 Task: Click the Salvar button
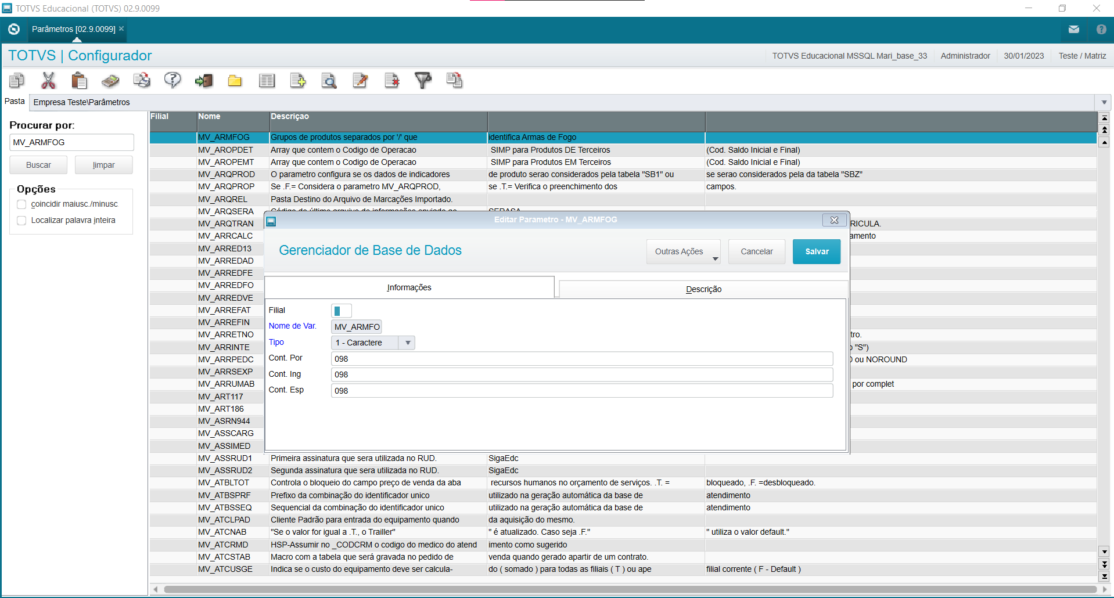(x=817, y=251)
